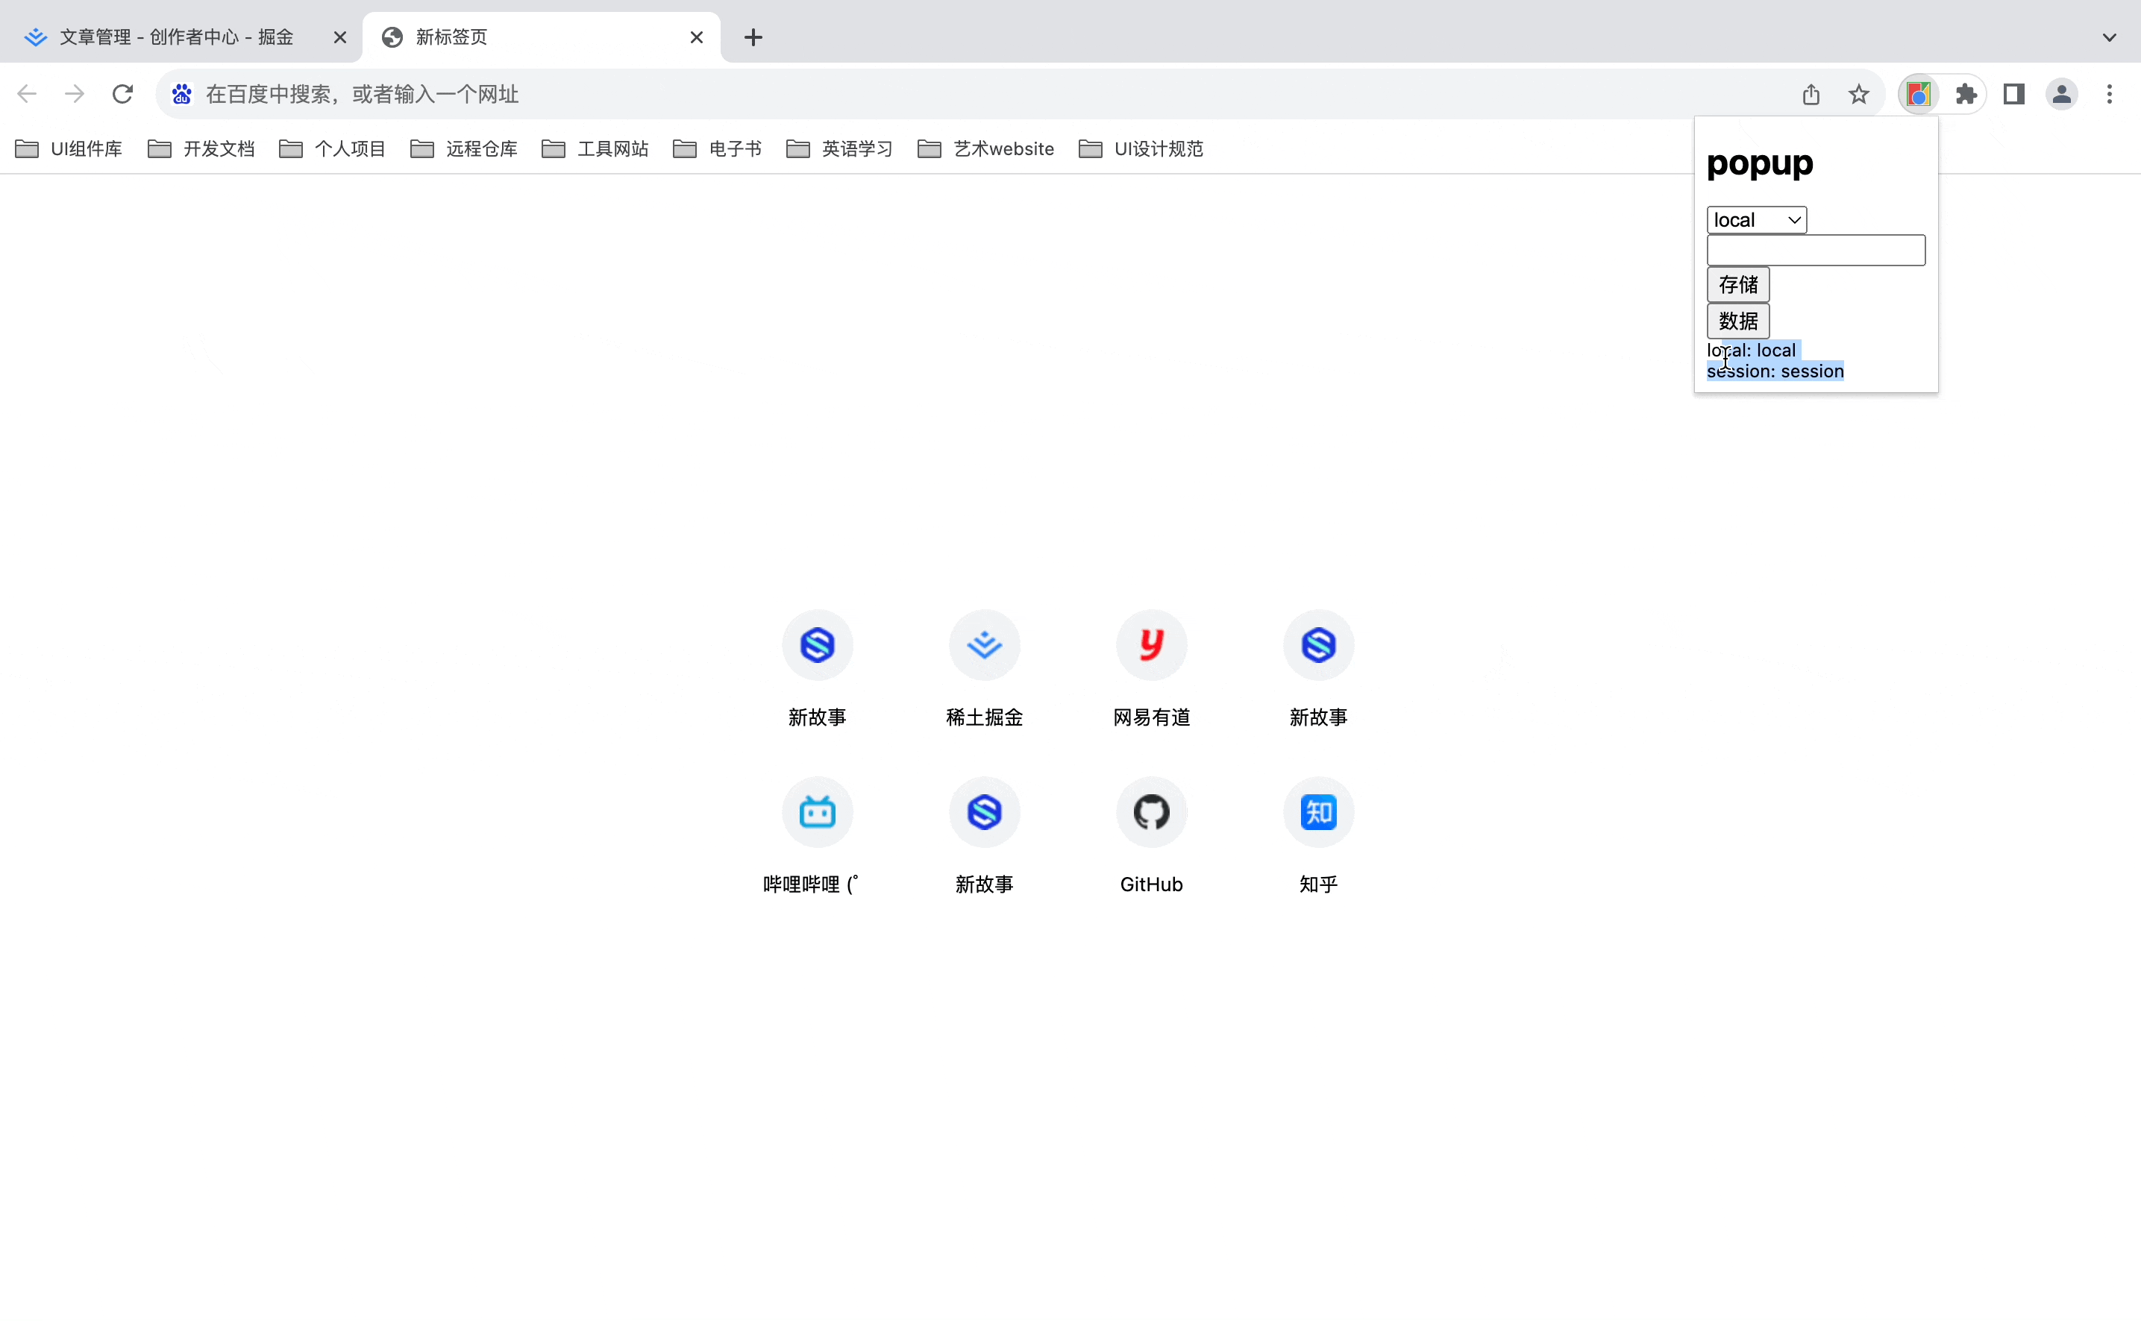
Task: Open the Extensions puzzle icon
Action: (x=1966, y=94)
